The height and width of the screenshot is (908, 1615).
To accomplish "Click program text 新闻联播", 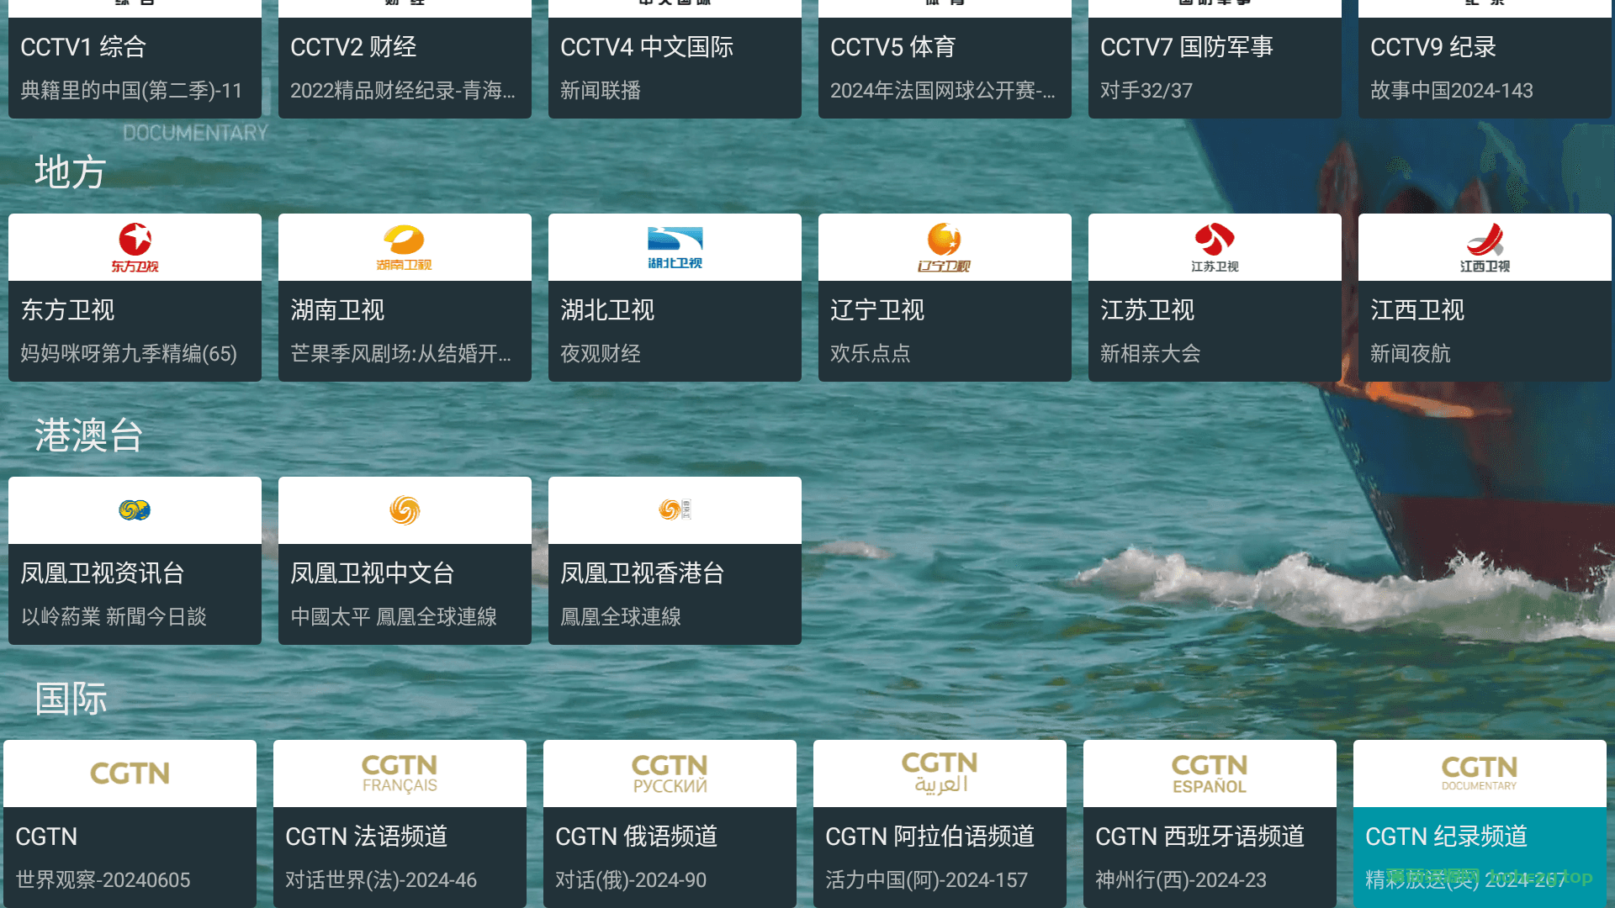I will pos(601,90).
